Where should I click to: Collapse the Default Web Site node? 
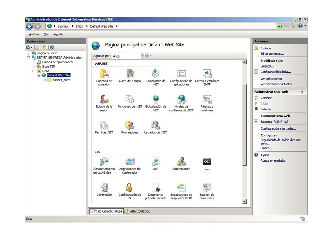pyautogui.click(x=39, y=75)
